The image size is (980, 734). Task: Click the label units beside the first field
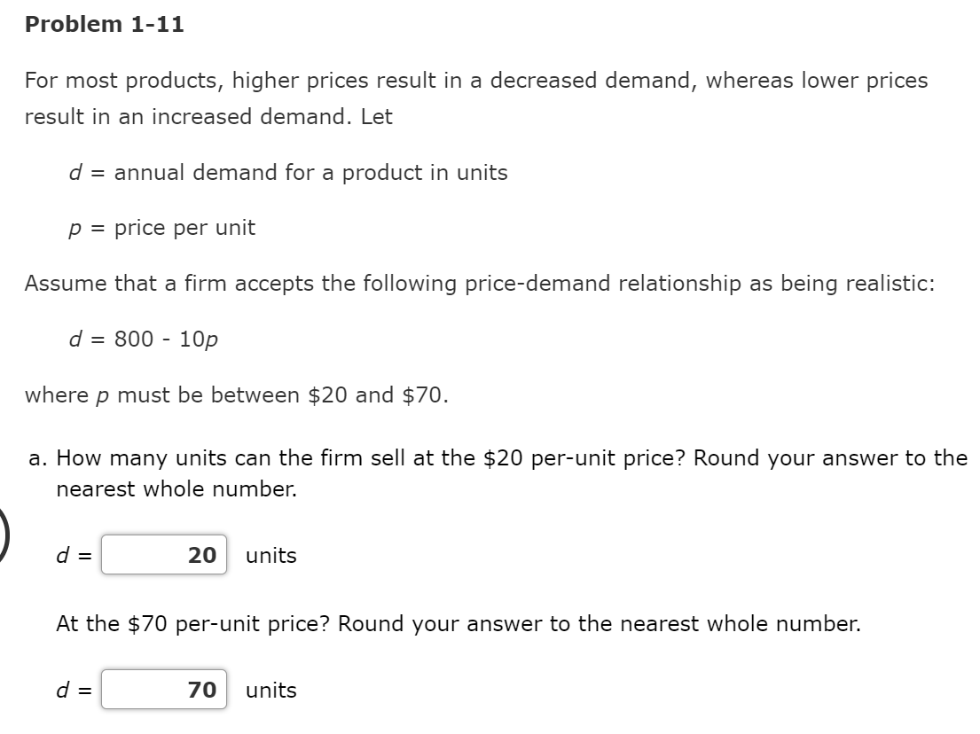point(270,556)
